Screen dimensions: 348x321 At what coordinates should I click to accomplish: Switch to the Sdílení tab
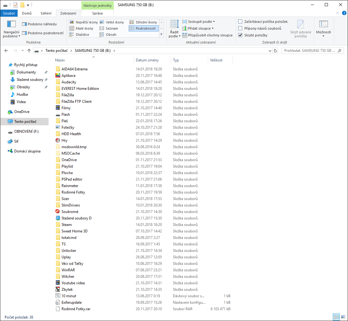pos(46,13)
